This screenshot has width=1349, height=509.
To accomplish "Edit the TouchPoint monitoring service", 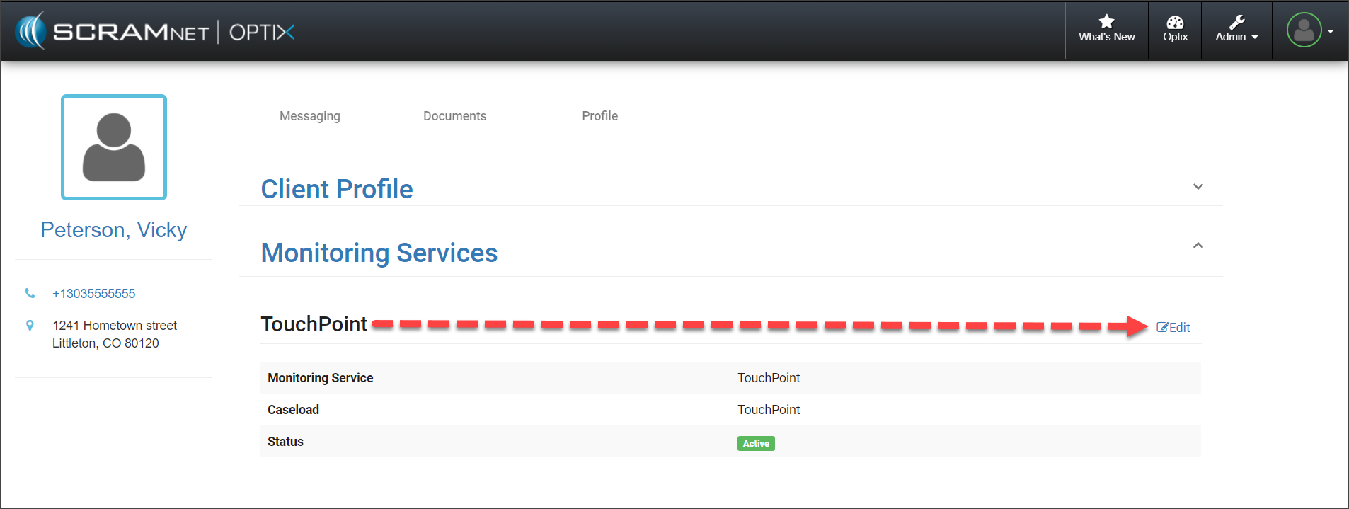I will [1173, 328].
